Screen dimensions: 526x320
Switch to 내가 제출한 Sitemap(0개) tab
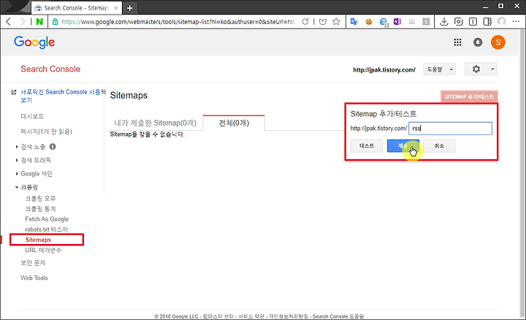click(x=156, y=123)
